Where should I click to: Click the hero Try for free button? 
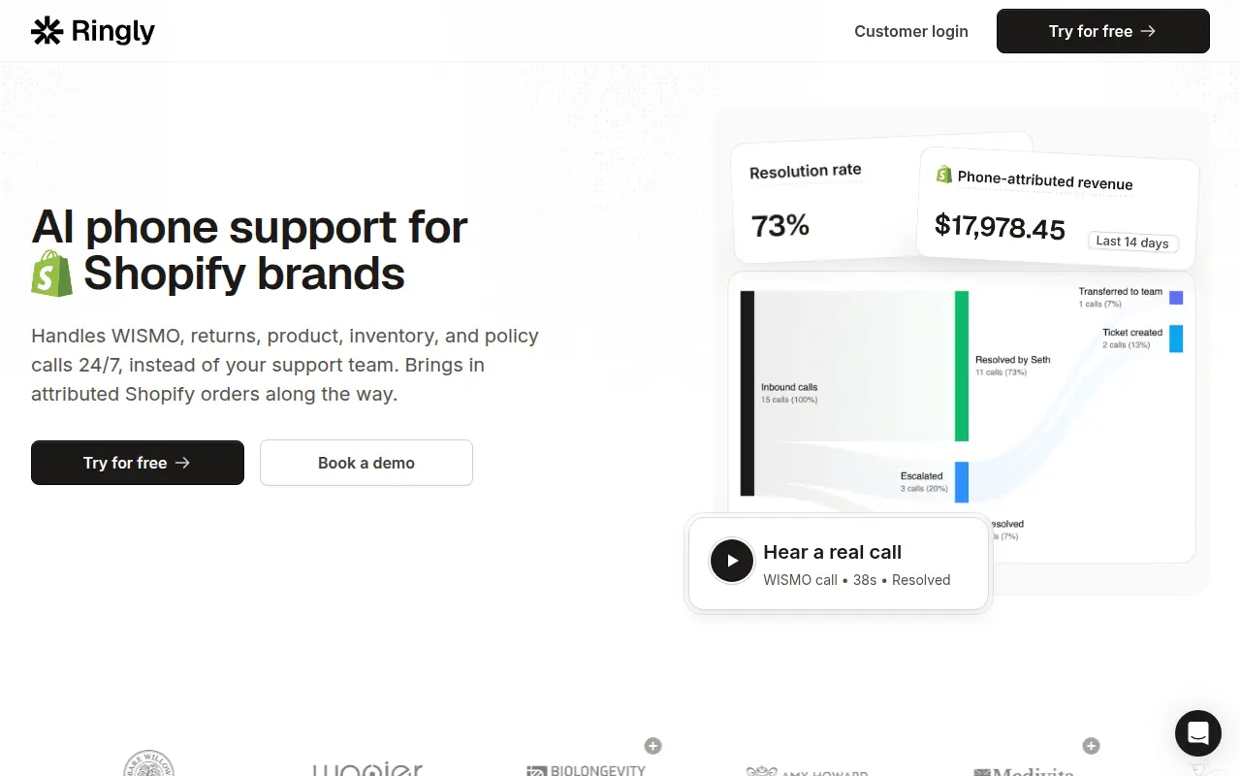(138, 463)
